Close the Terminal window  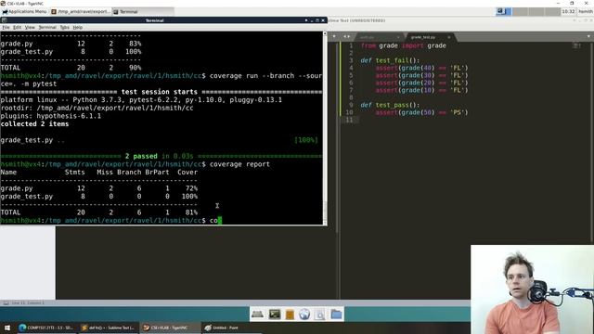tap(323, 20)
